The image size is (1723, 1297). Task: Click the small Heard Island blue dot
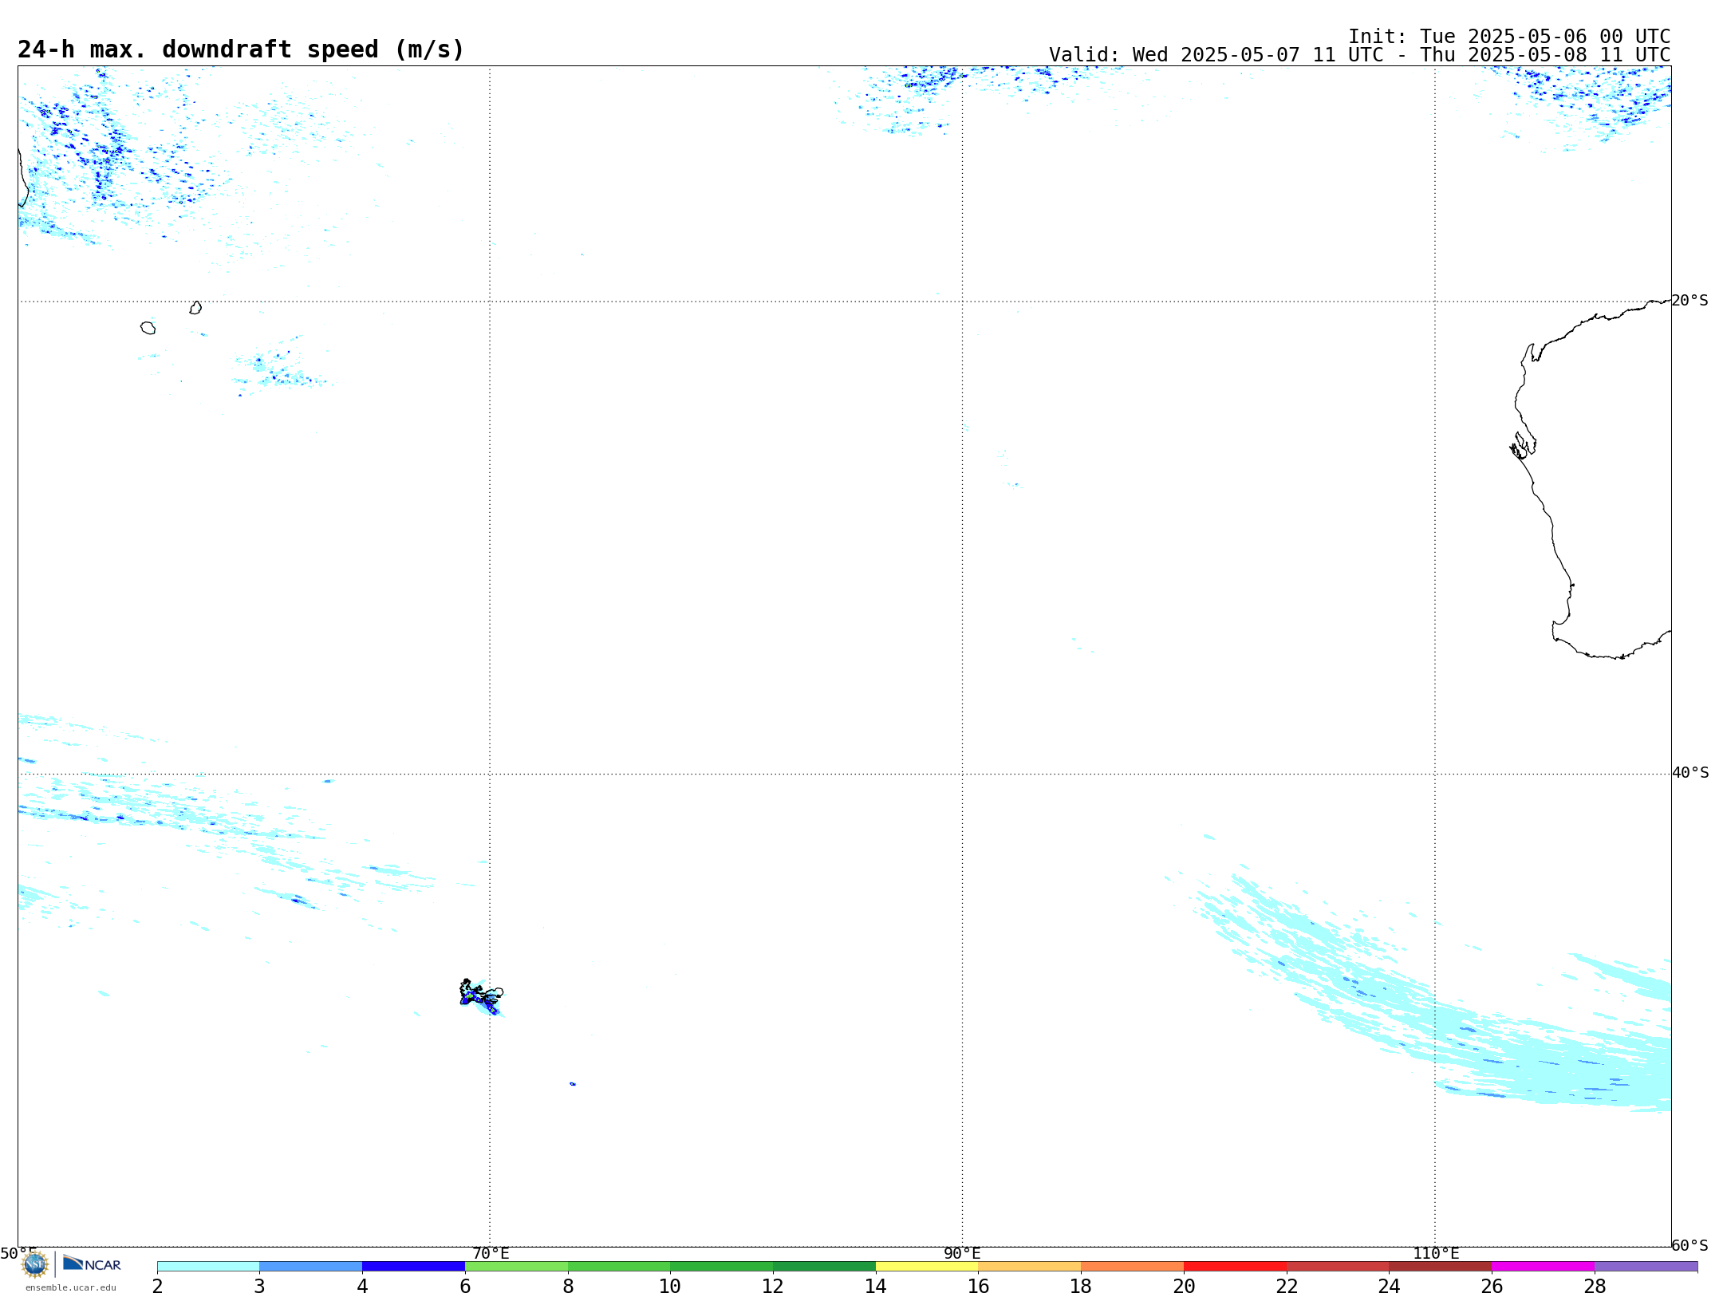pyautogui.click(x=573, y=1084)
